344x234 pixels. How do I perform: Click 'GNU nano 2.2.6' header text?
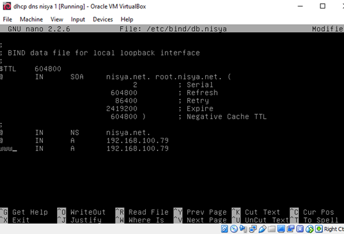pyautogui.click(x=39, y=29)
